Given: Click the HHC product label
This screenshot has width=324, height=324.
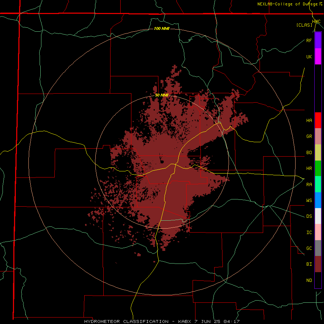Looking at the screenshot, I should click(316, 22).
